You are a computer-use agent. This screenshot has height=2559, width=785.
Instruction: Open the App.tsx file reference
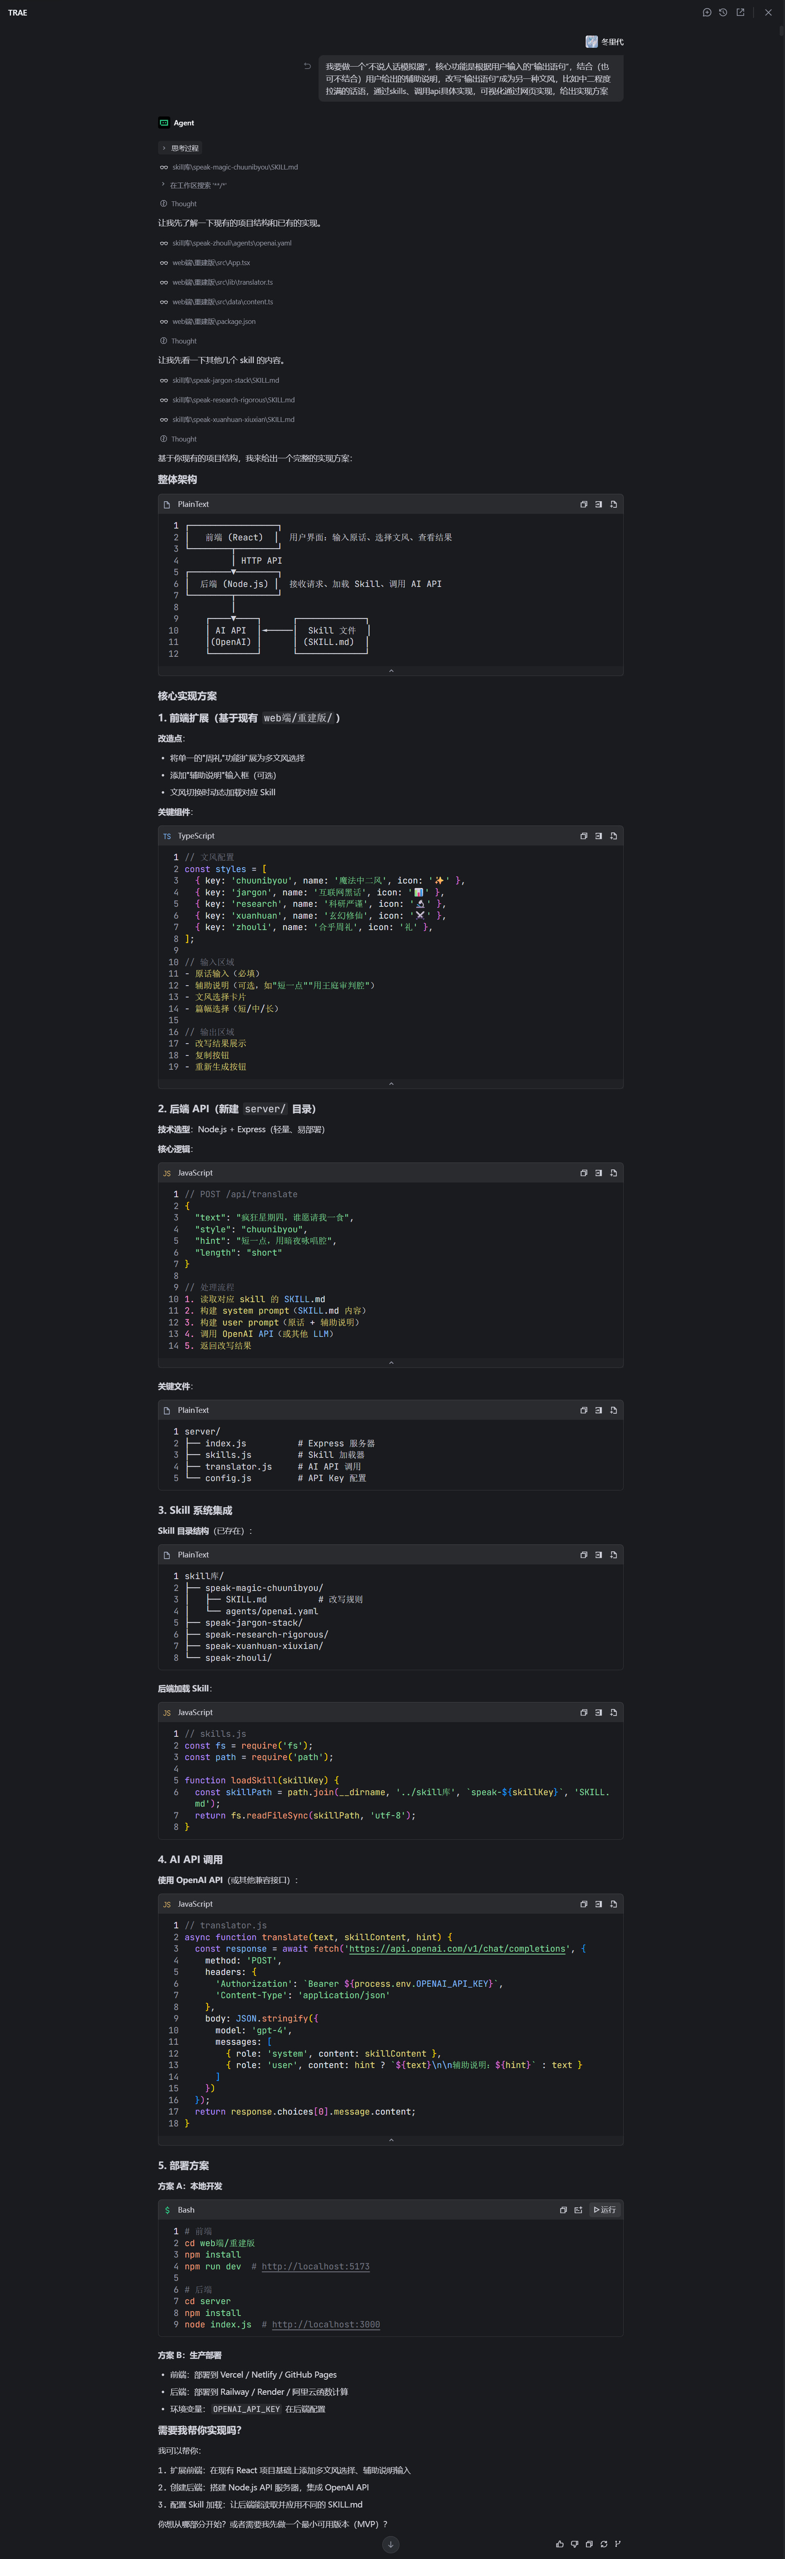[205, 263]
